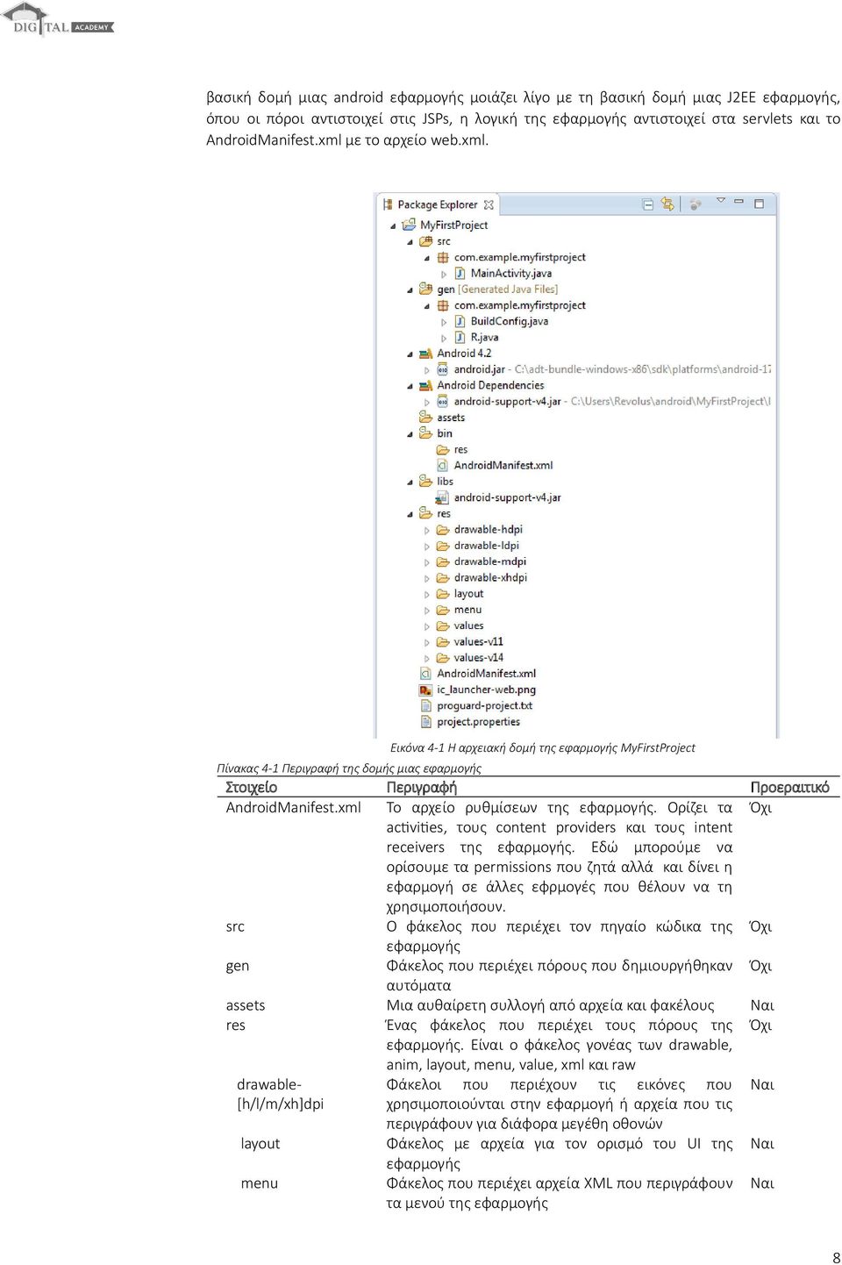The height and width of the screenshot is (1265, 842).
Task: Collapse the libs folder node
Action: point(410,482)
